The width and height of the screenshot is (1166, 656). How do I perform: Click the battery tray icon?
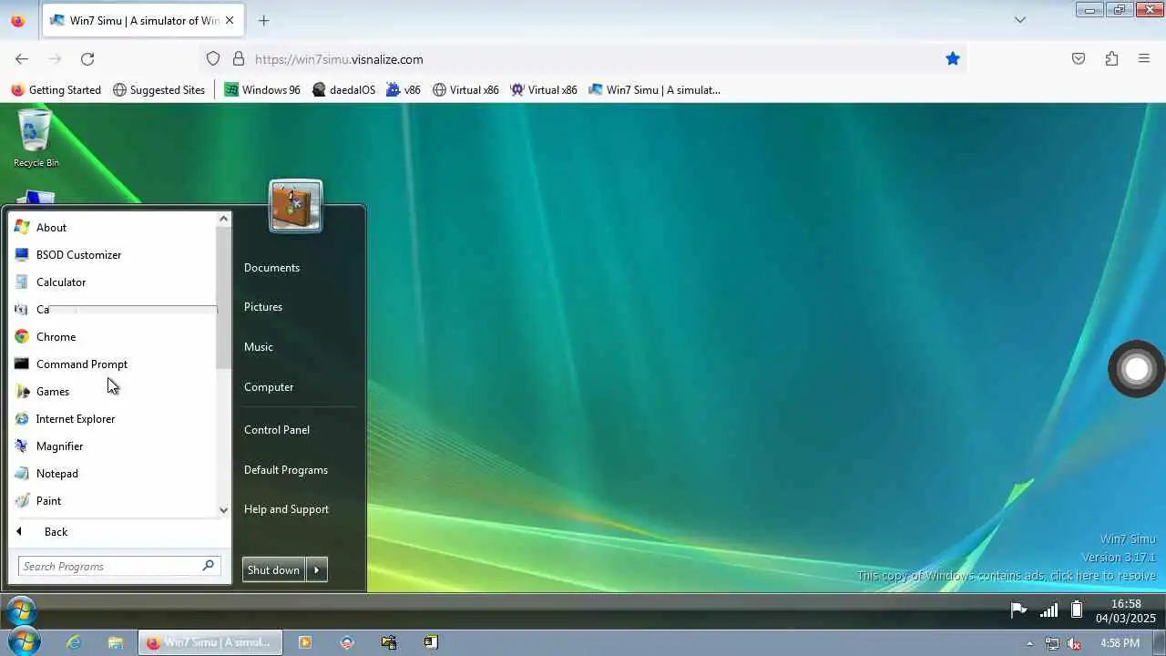pyautogui.click(x=1076, y=610)
